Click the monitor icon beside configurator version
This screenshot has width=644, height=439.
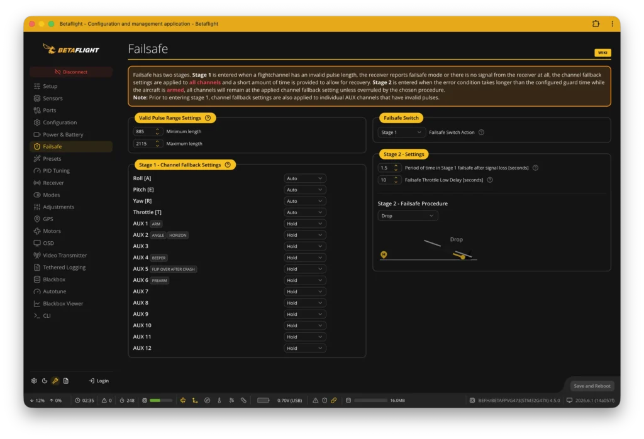(x=569, y=401)
